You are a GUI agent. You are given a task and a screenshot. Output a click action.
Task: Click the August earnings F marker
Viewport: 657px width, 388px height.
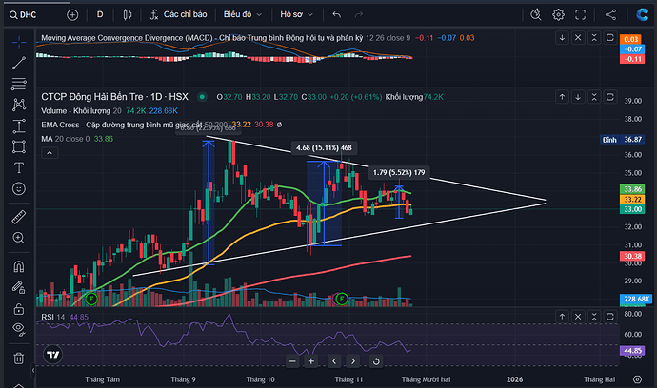tap(91, 299)
